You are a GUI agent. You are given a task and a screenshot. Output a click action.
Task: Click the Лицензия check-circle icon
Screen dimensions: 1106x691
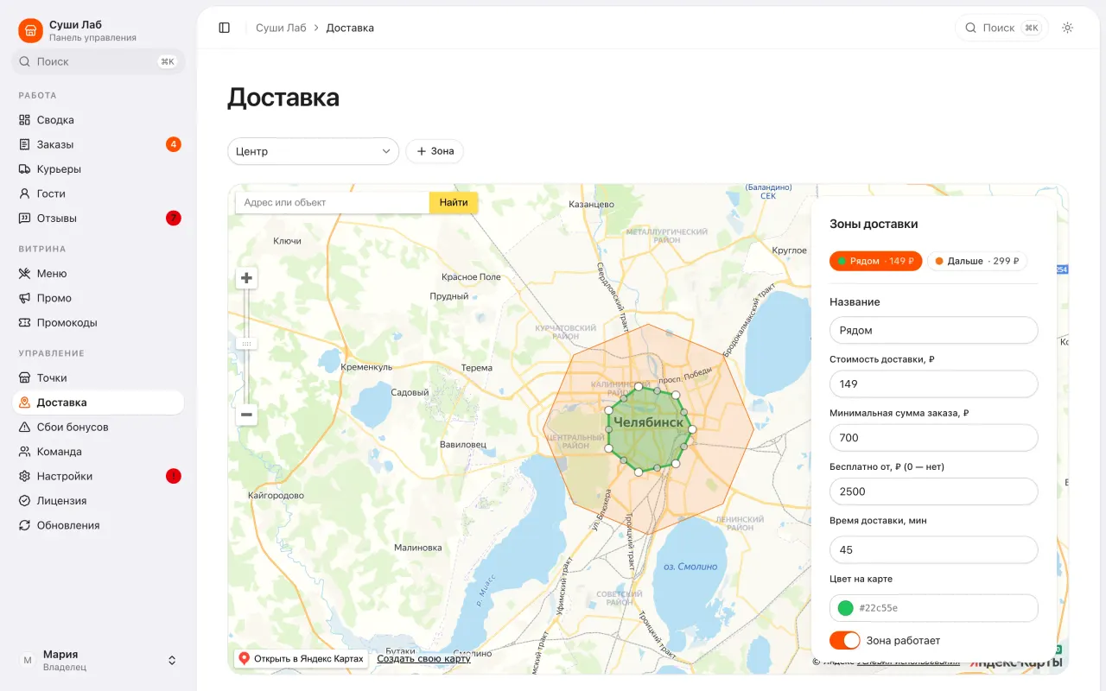point(25,501)
